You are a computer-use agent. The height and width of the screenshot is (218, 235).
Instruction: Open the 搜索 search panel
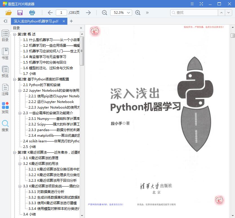5,125
